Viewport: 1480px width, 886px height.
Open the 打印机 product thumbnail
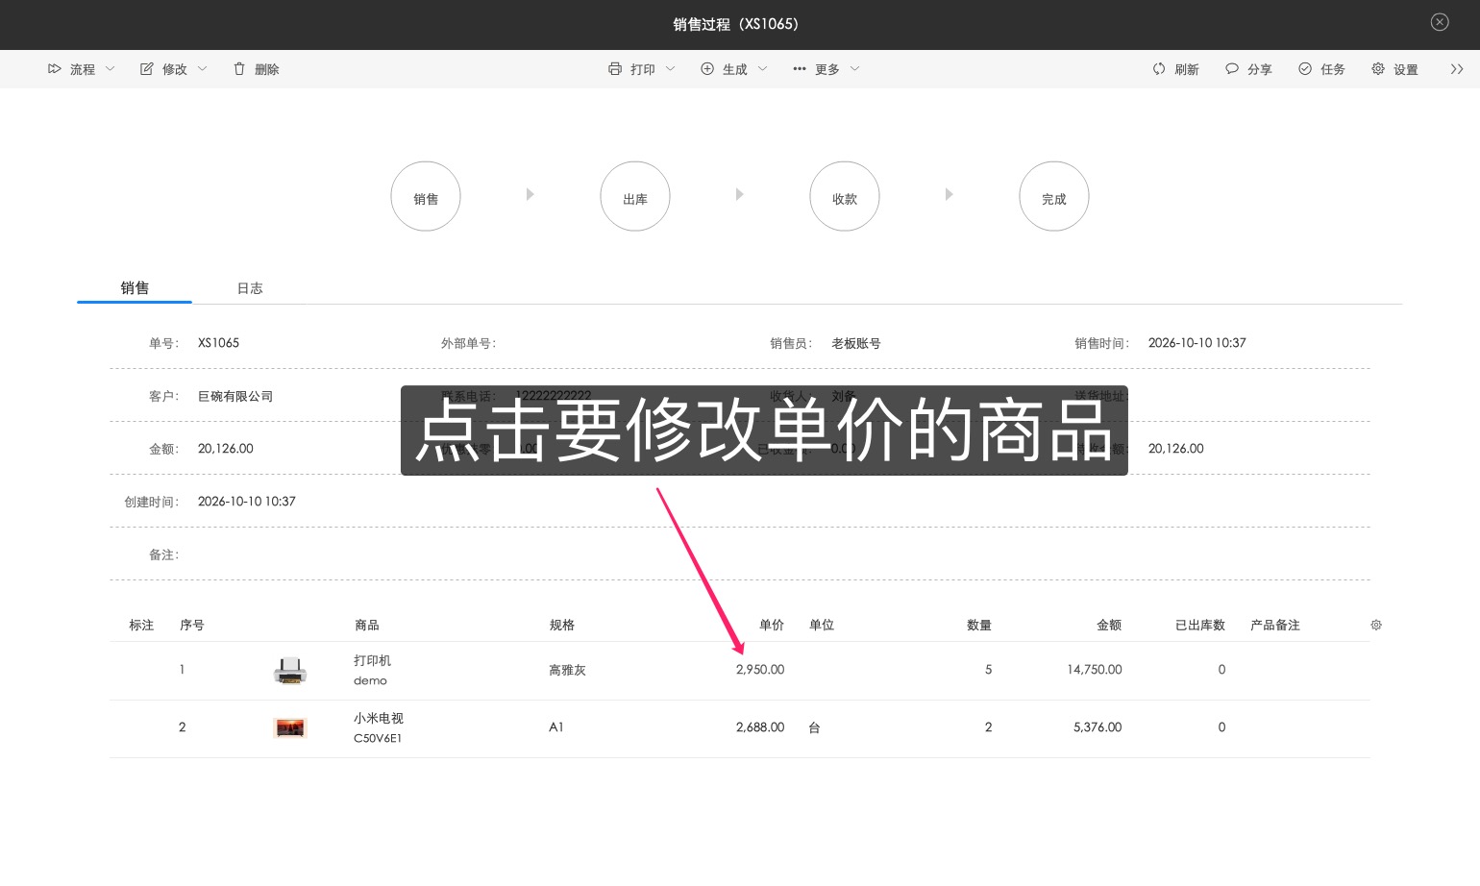tap(290, 671)
